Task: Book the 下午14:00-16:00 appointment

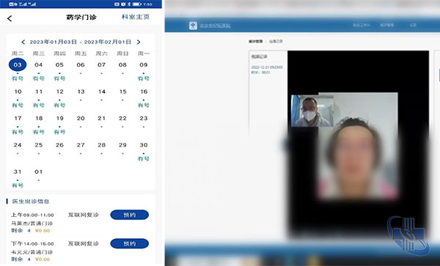Action: pyautogui.click(x=129, y=243)
